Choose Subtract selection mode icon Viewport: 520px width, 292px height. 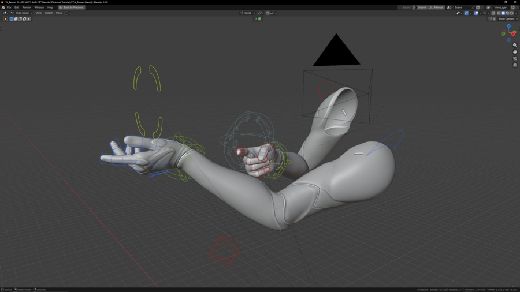point(20,19)
